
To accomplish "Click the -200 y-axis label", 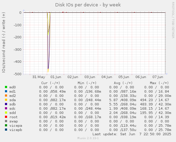I will point(18,37).
